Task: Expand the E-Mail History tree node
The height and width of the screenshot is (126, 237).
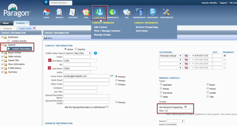Action: pos(2,68)
